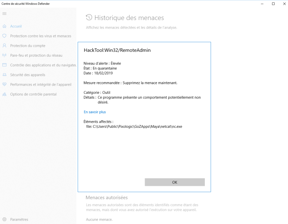Open Options de contrôle parental

pos(33,94)
